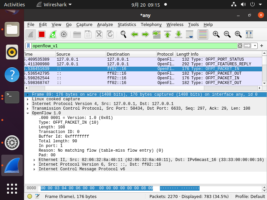Sort by Protocol column header
Screen dimensions: 267x200
point(166,54)
